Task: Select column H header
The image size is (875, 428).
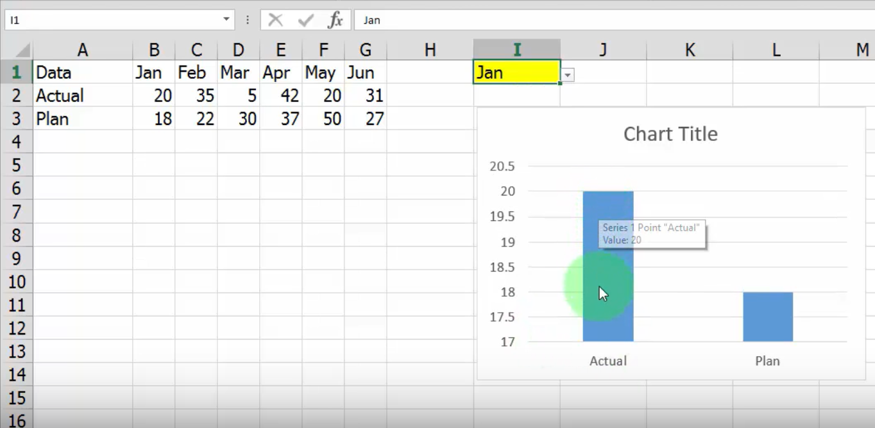Action: tap(430, 50)
